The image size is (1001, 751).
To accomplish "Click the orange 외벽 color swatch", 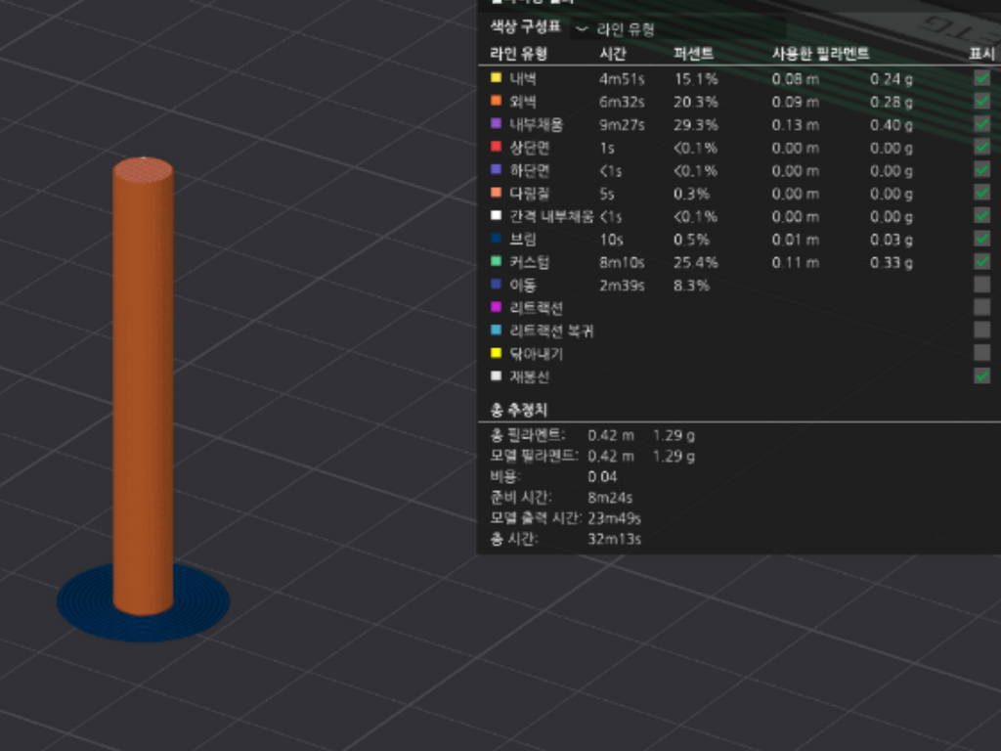I will coord(496,101).
